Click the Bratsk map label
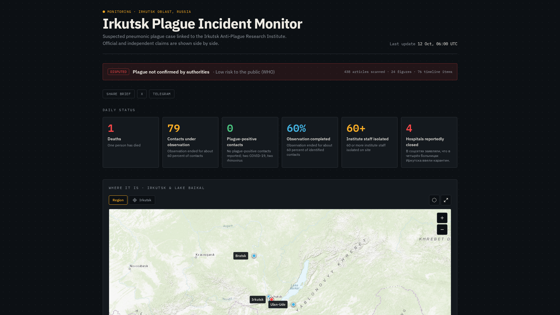 coord(241,256)
